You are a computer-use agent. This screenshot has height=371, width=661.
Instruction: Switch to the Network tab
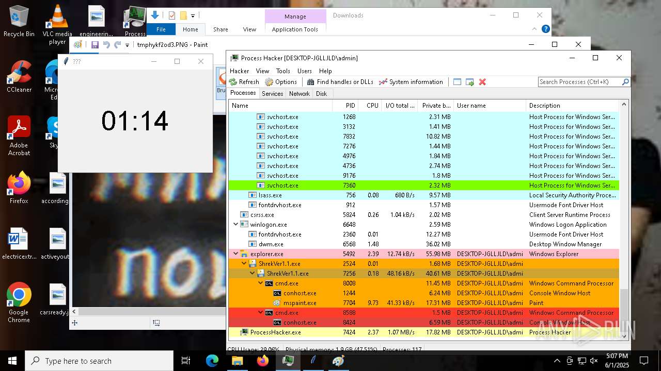click(x=300, y=94)
